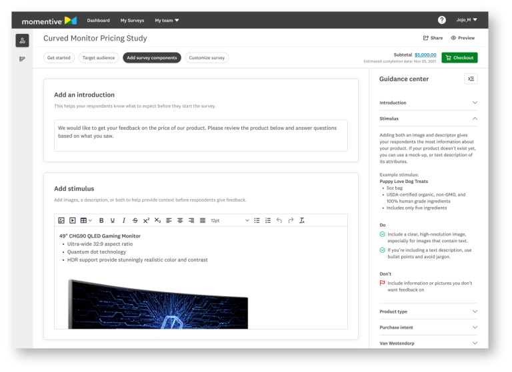Open the insert table dropdown
This screenshot has width=512, height=372.
click(x=86, y=221)
